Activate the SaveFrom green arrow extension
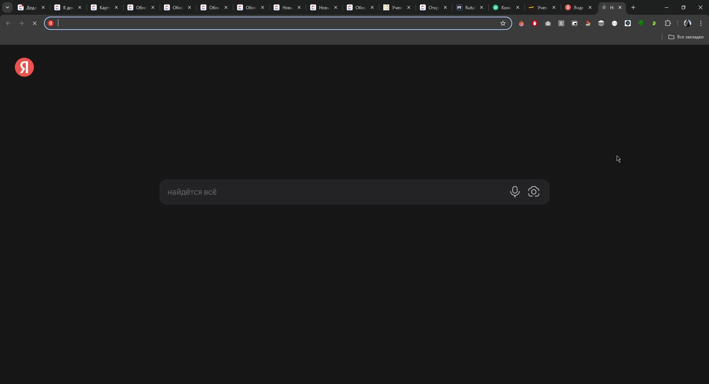This screenshot has height=384, width=709. 641,23
